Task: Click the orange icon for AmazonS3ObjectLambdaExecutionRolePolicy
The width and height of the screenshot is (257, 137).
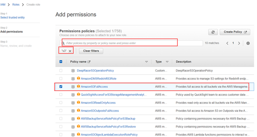Action: (79, 134)
